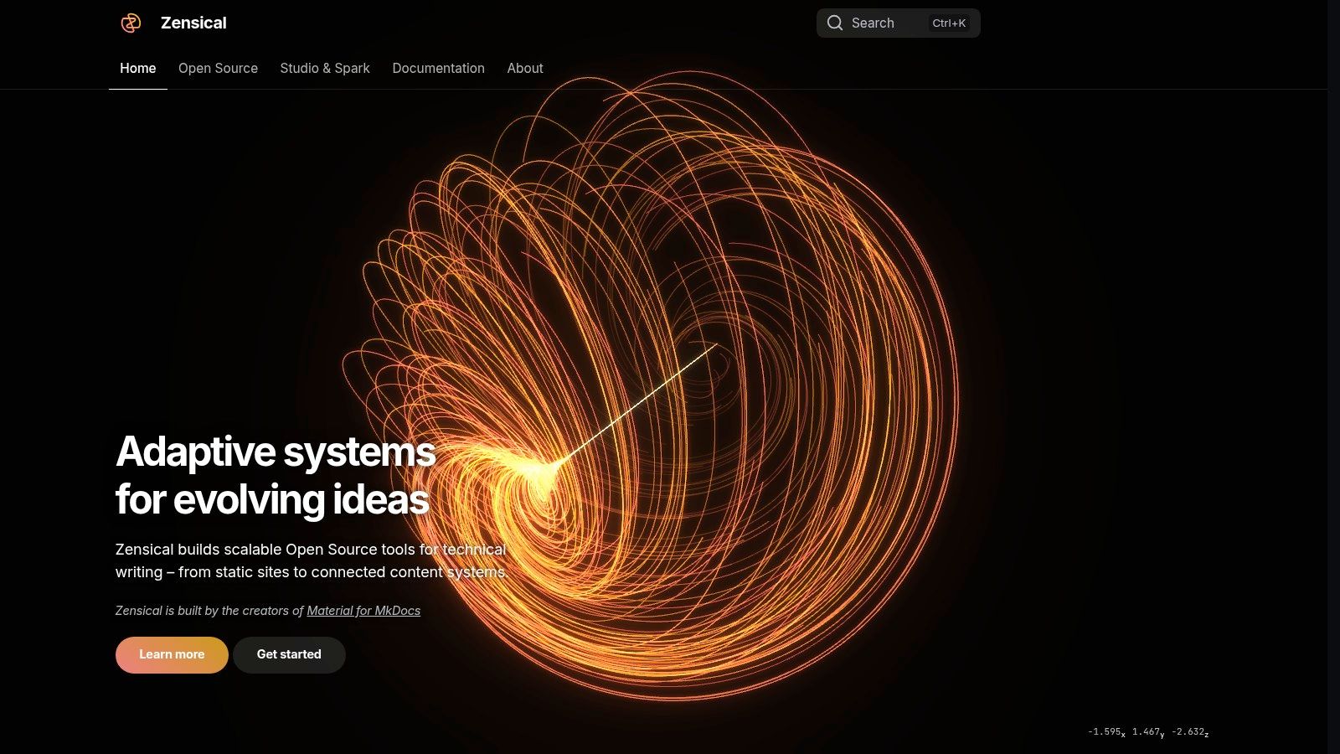Go to the Studio & Spark tab

pos(325,68)
